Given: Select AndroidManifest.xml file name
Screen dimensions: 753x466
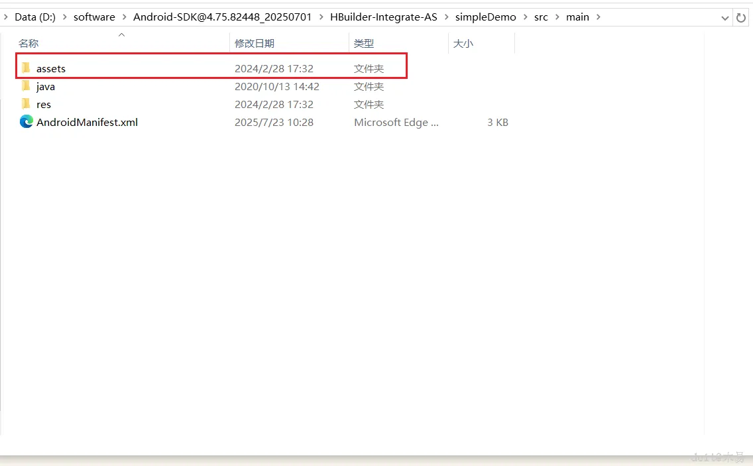Looking at the screenshot, I should pos(87,123).
